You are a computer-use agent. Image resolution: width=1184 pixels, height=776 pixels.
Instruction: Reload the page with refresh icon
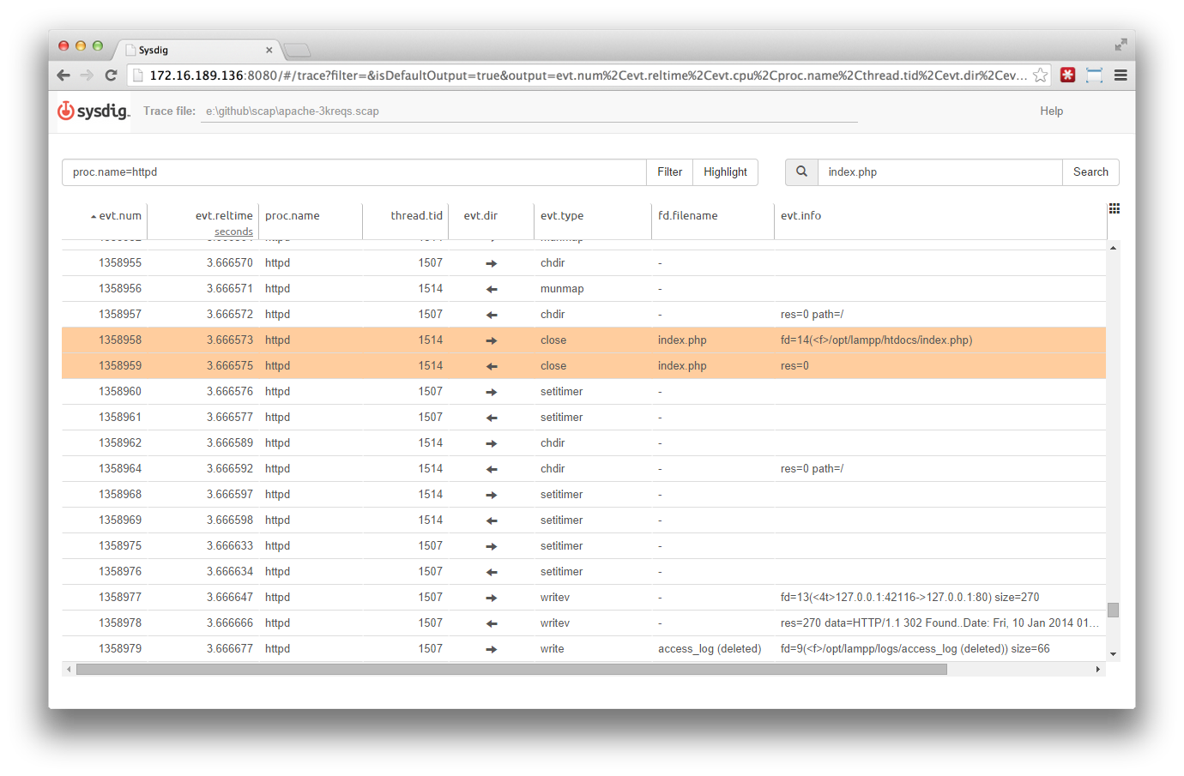pos(111,75)
